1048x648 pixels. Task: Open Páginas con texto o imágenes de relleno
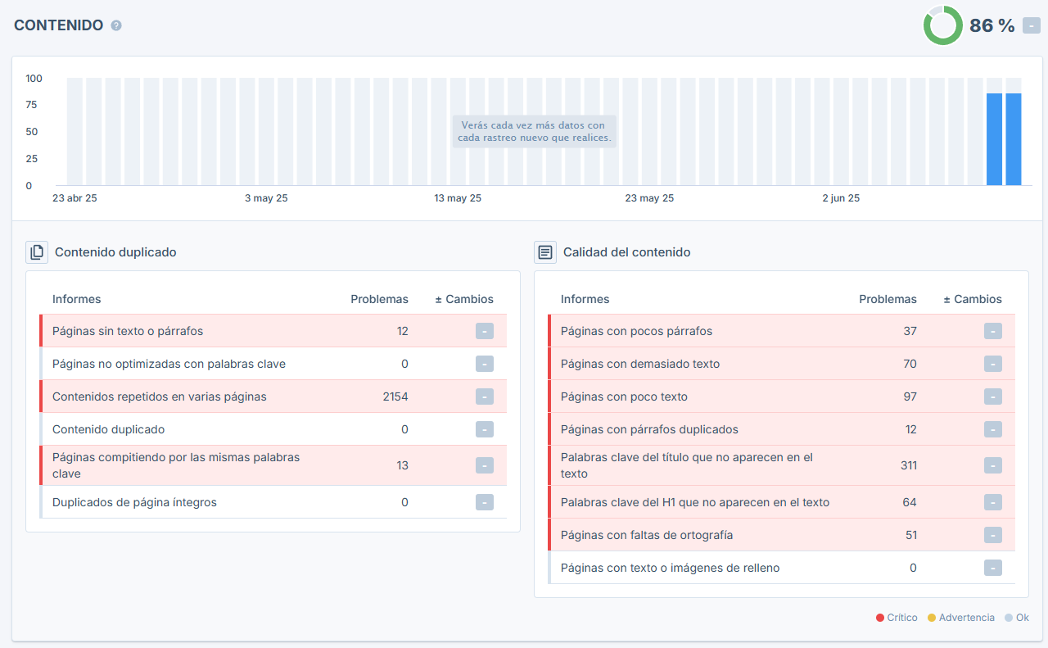point(781,568)
